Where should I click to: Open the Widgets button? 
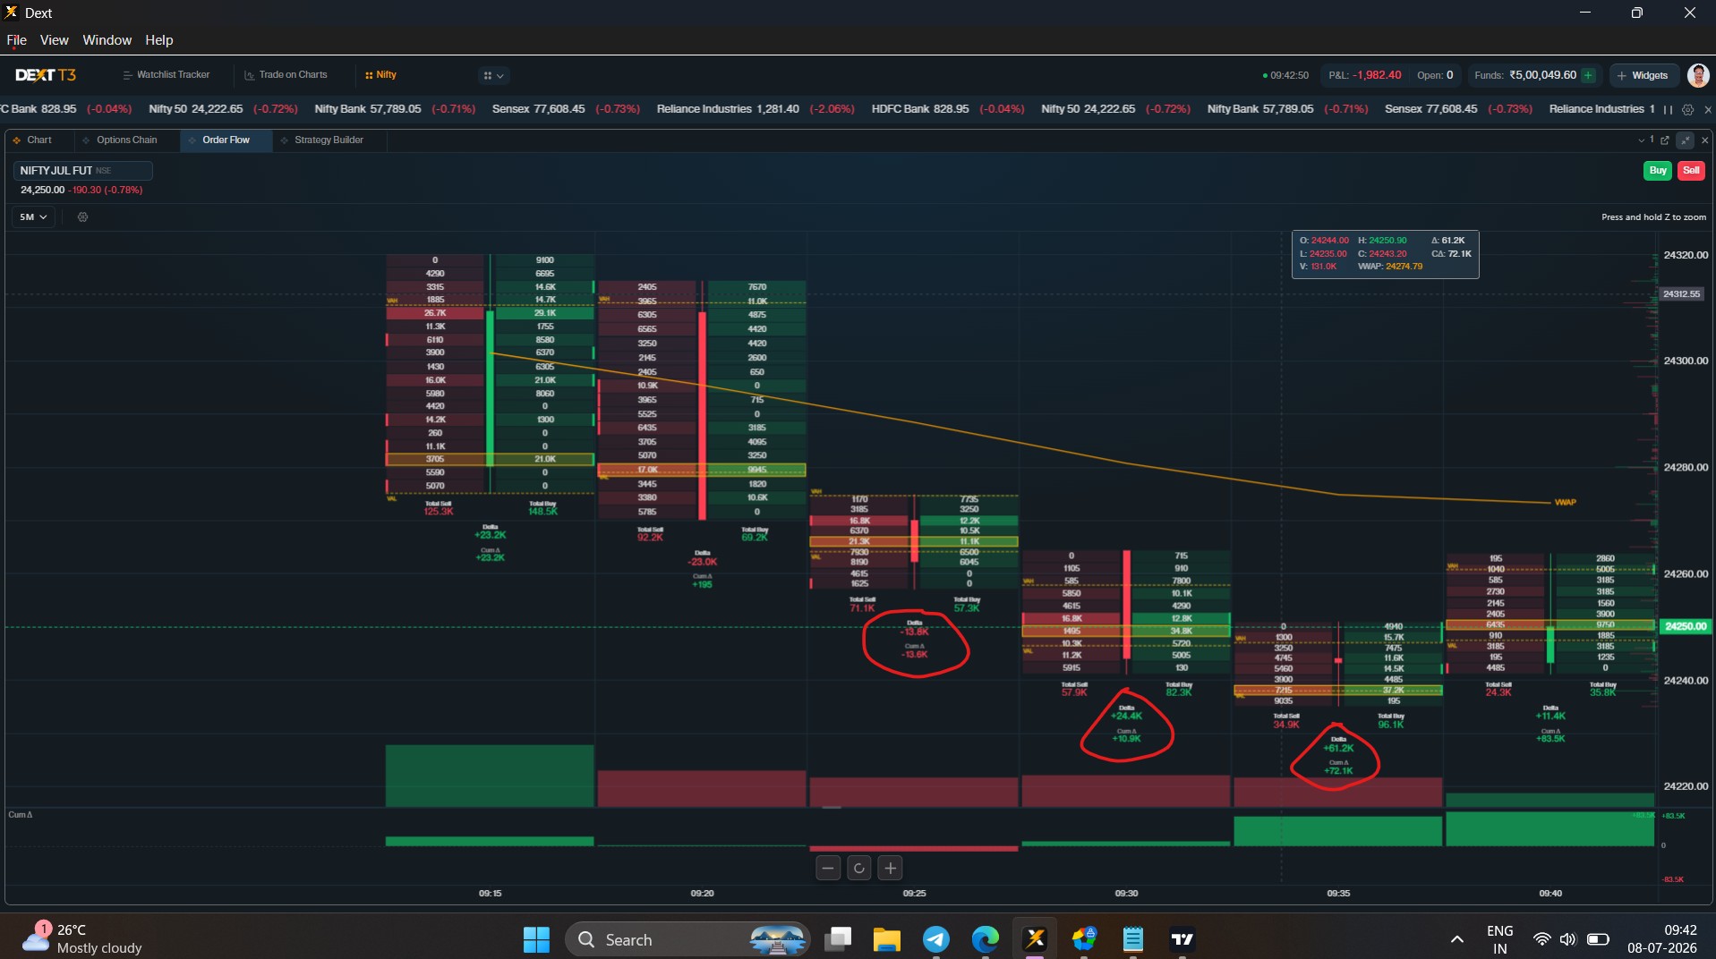(1643, 76)
